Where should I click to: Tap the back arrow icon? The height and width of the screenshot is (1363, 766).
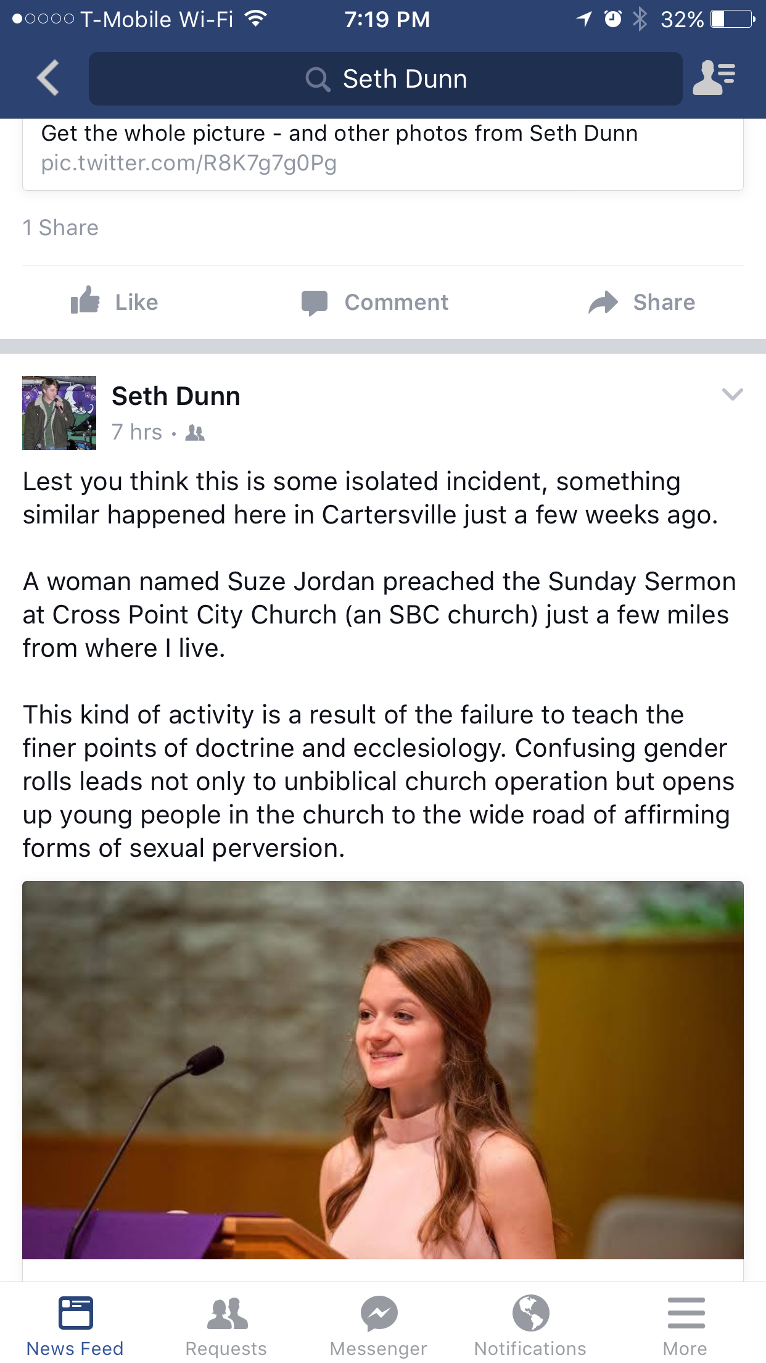click(48, 78)
